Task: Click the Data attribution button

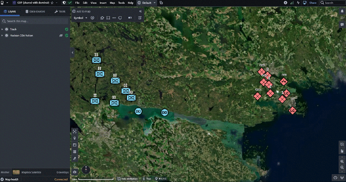Action: (127, 179)
